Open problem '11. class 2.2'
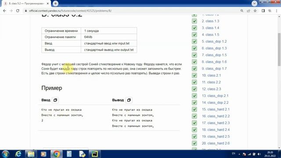The height and width of the screenshot is (158, 281). (x=211, y=82)
